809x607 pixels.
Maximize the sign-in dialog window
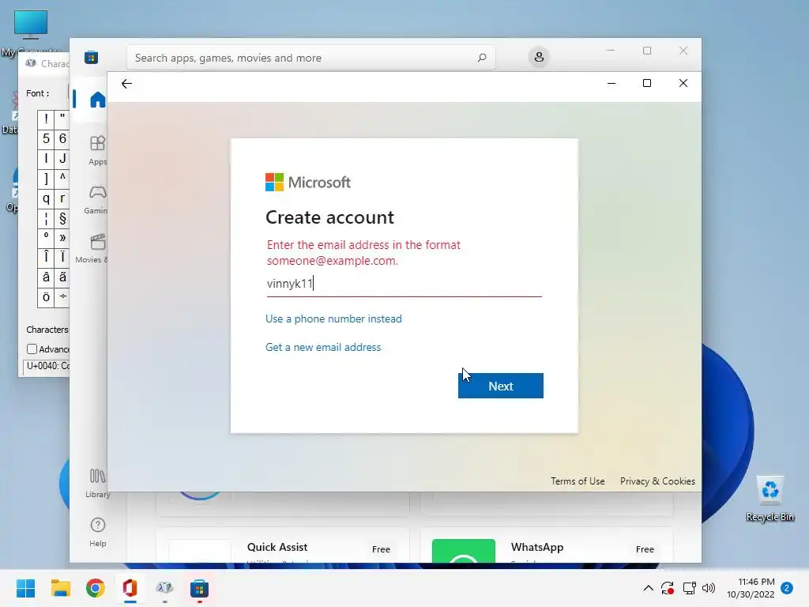(647, 83)
